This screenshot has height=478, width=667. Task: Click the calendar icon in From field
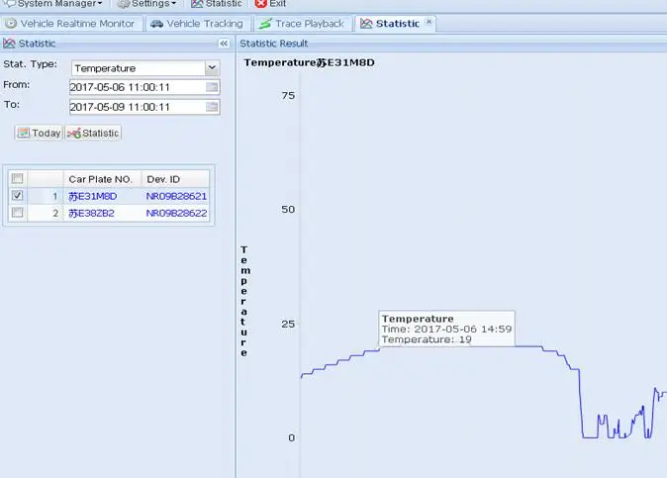click(x=212, y=87)
